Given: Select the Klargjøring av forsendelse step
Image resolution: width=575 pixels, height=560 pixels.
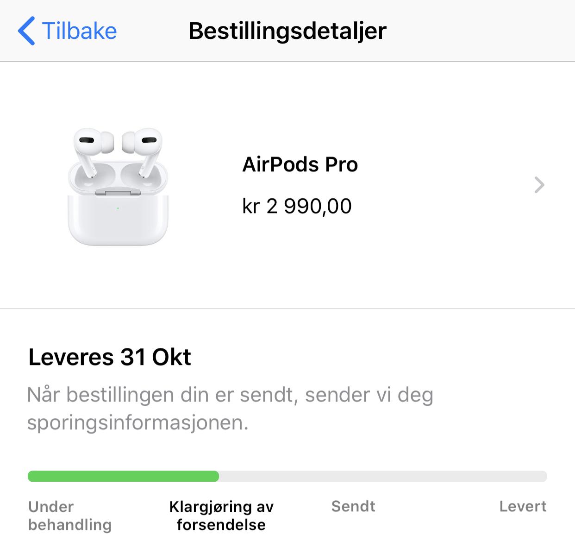Looking at the screenshot, I should pyautogui.click(x=221, y=516).
